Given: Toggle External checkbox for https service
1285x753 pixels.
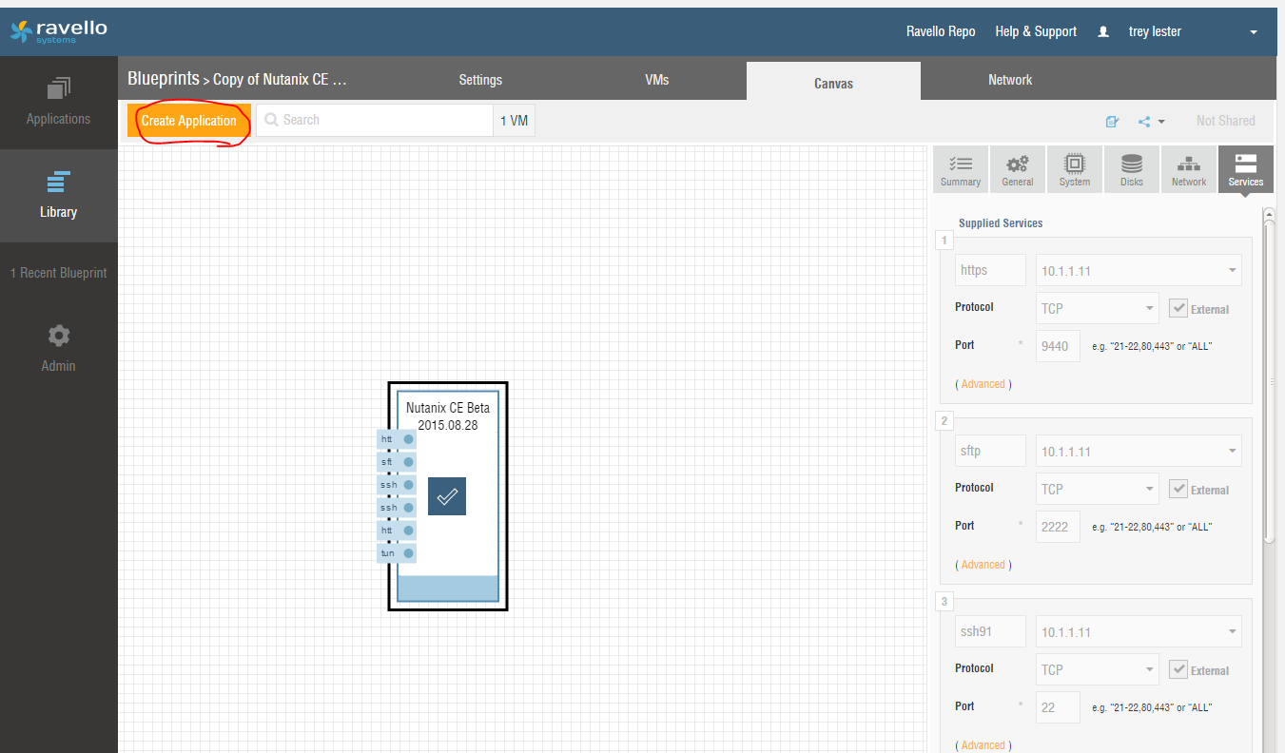Looking at the screenshot, I should coord(1178,308).
